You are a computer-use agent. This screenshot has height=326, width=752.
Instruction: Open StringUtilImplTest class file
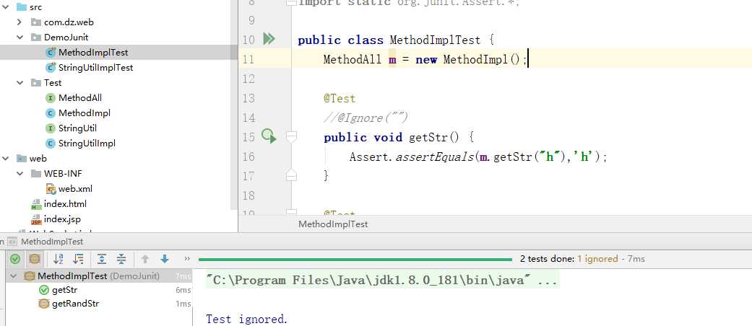click(x=95, y=68)
